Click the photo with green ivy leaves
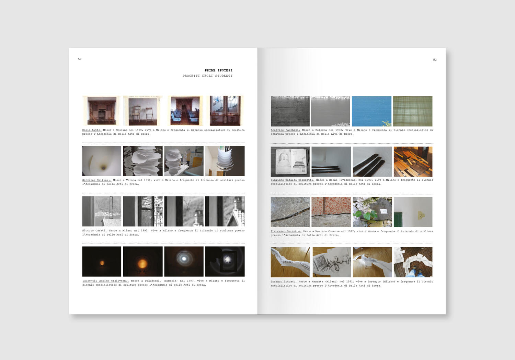515x360 pixels. point(372,212)
